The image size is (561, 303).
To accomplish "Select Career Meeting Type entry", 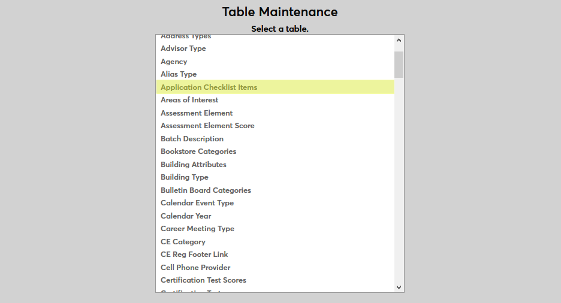I will point(197,229).
